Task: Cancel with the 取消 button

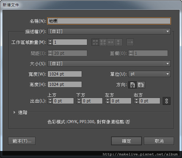Action: [159, 141]
